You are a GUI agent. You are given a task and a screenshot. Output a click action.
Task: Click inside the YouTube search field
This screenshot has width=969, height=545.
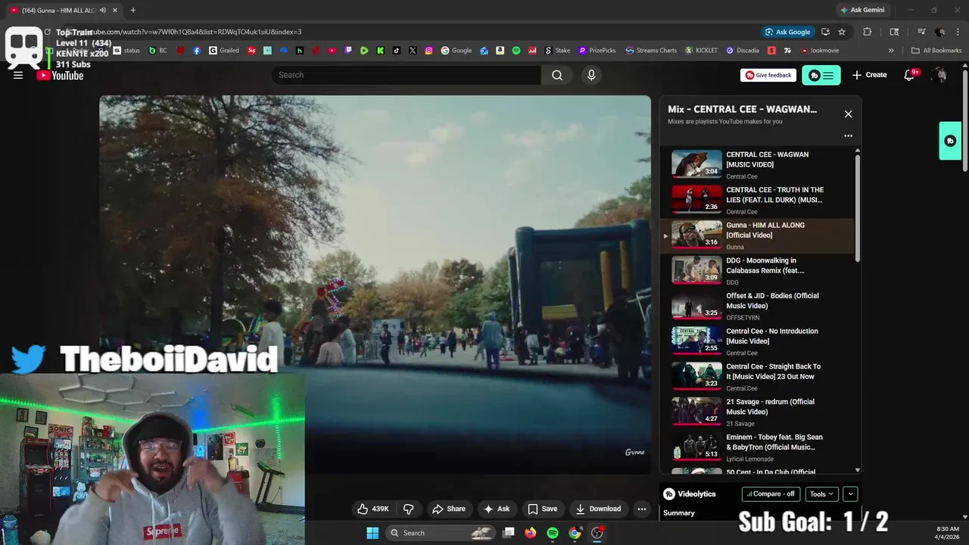tap(406, 75)
